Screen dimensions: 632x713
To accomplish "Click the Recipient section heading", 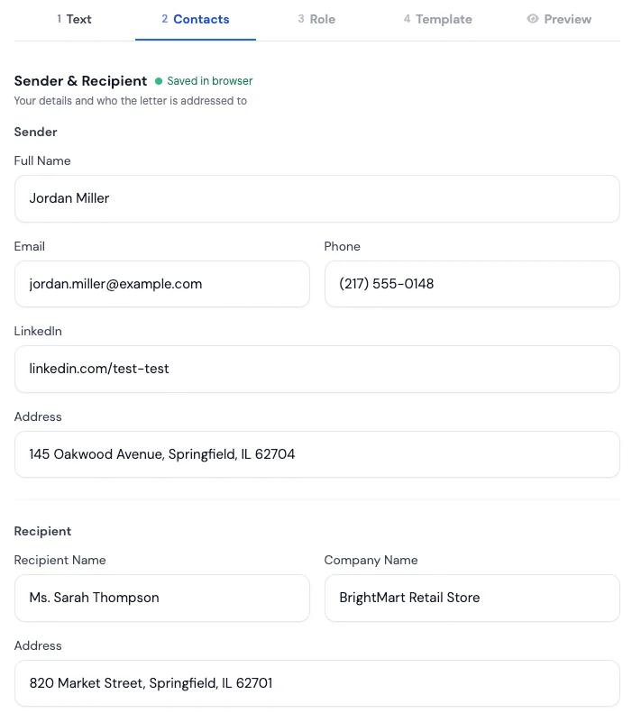I will click(42, 531).
